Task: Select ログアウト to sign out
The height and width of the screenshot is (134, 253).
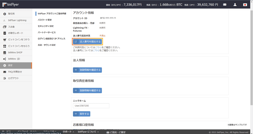Action: [x=16, y=78]
